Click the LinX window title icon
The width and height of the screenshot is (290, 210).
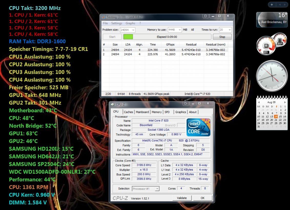tap(103, 17)
